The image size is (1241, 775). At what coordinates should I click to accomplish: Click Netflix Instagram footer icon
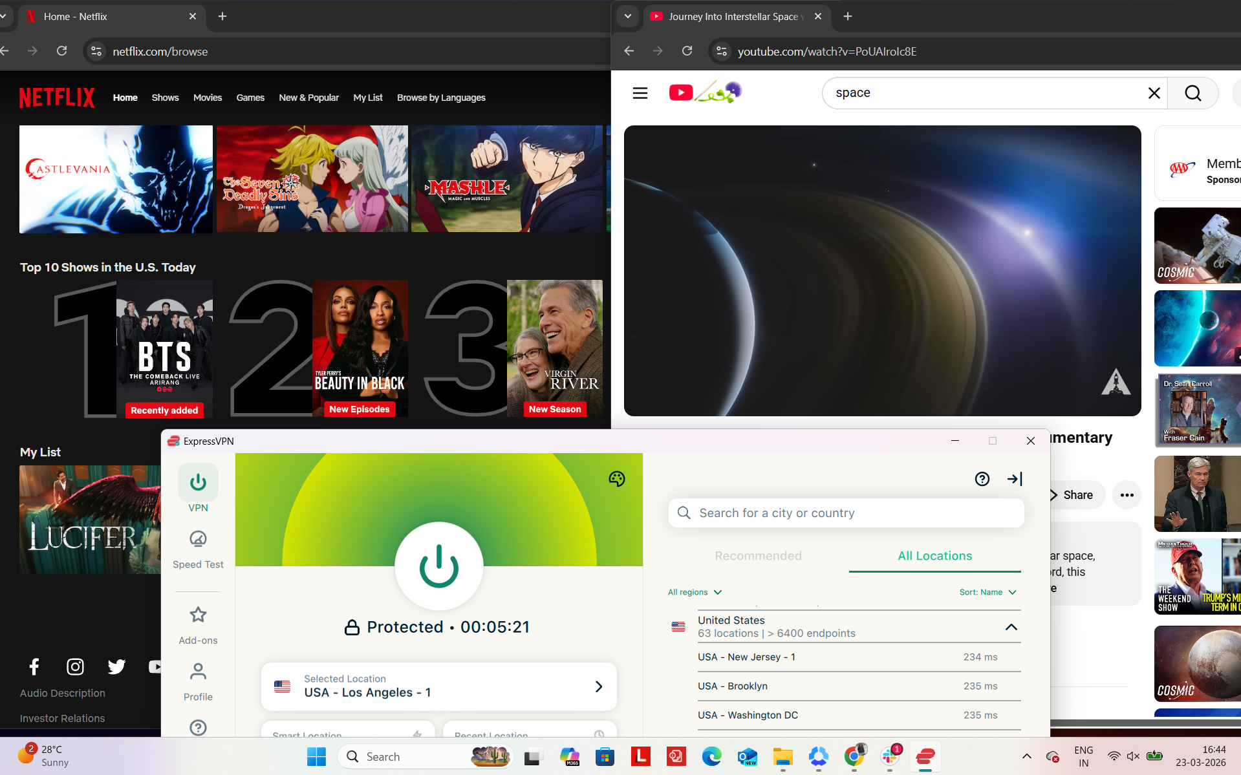[x=75, y=666]
